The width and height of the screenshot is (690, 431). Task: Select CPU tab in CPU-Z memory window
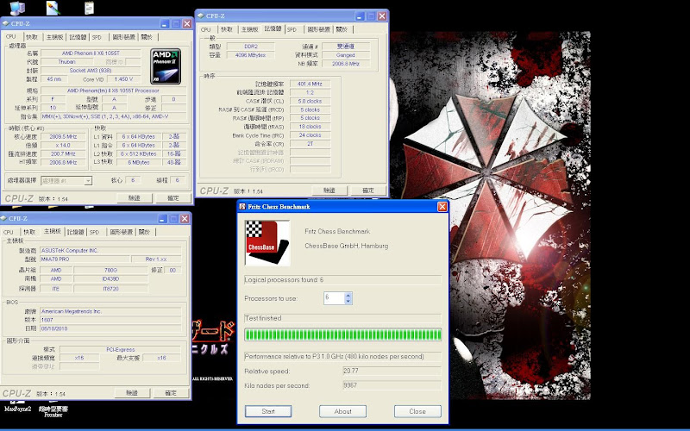(x=206, y=29)
